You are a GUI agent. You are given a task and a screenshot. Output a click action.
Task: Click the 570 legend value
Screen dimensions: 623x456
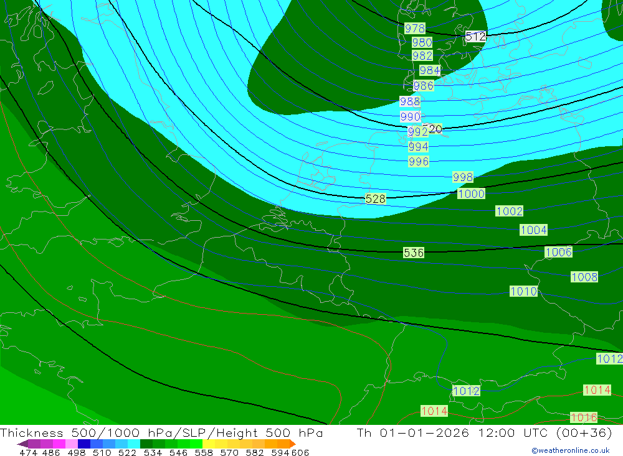229,452
